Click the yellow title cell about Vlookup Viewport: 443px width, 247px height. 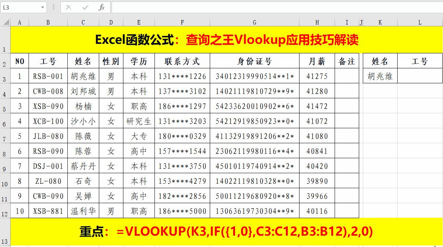click(x=227, y=40)
